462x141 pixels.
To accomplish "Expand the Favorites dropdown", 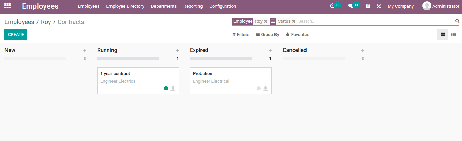I will (x=297, y=35).
